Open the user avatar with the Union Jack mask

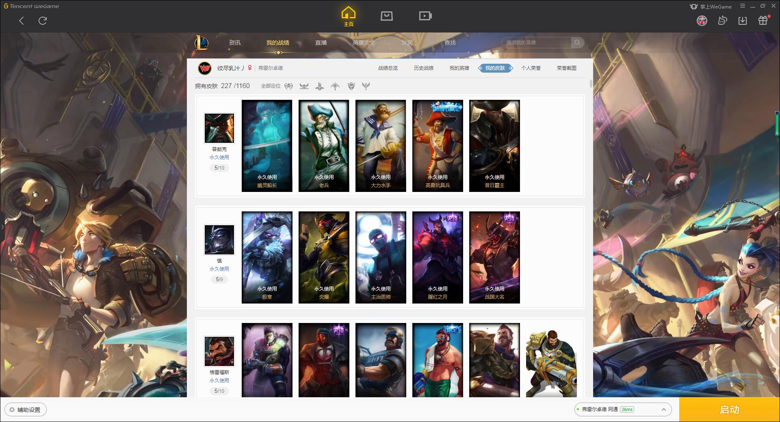(x=702, y=21)
